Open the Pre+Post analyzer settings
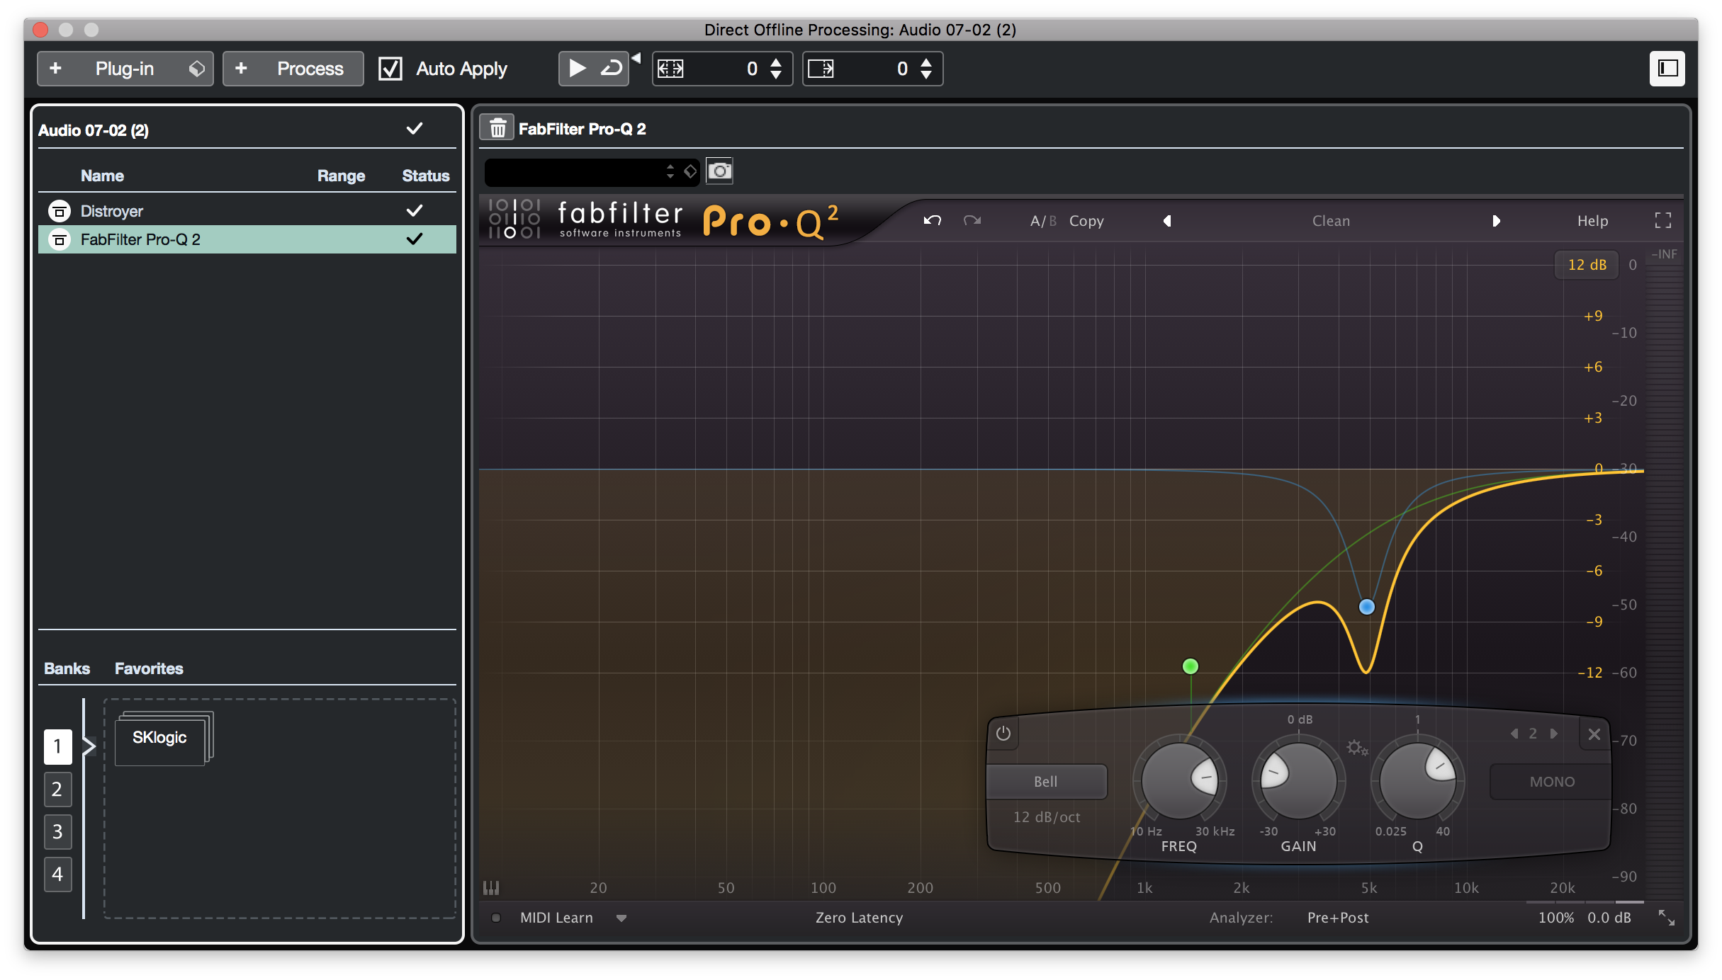Viewport: 1722px width, 980px height. tap(1338, 918)
